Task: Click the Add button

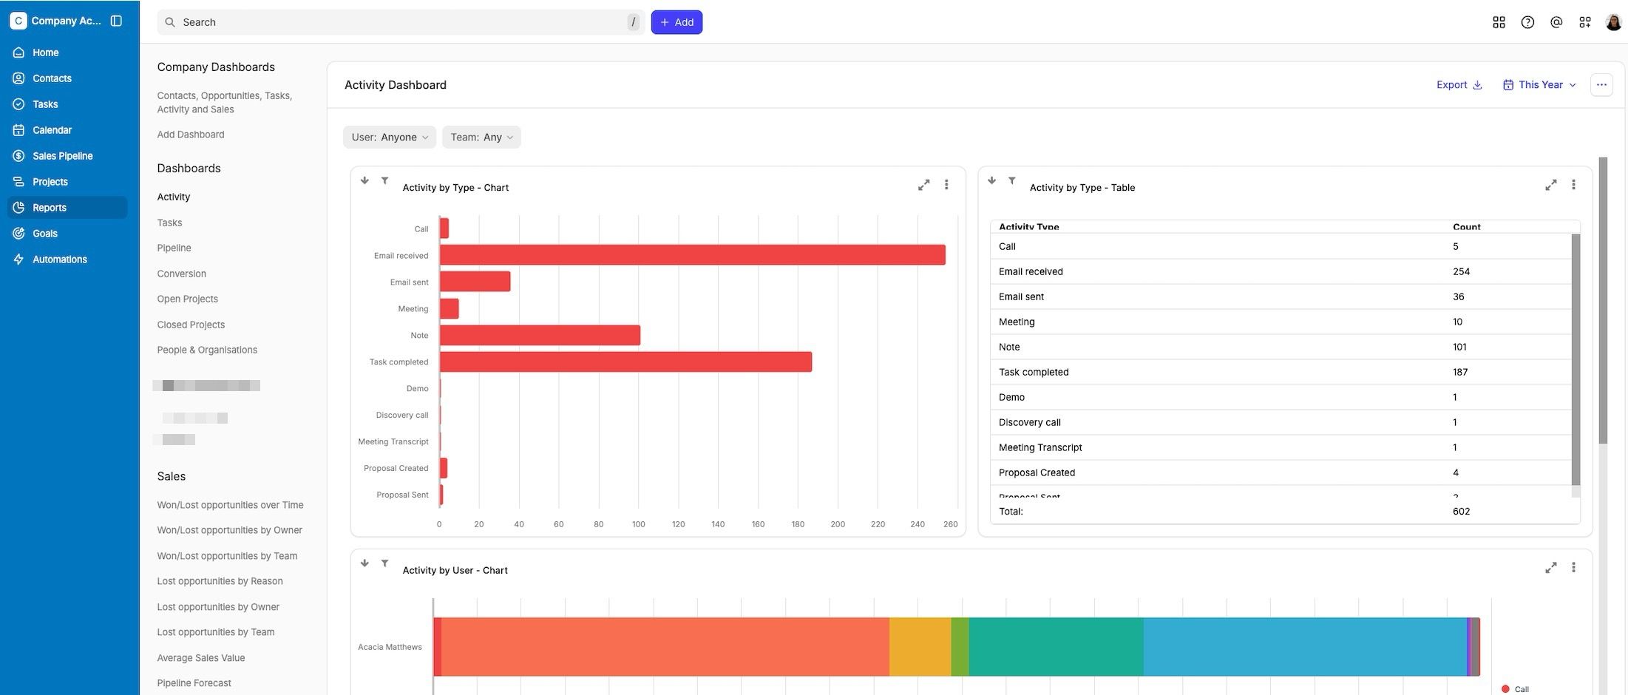Action: pyautogui.click(x=676, y=22)
